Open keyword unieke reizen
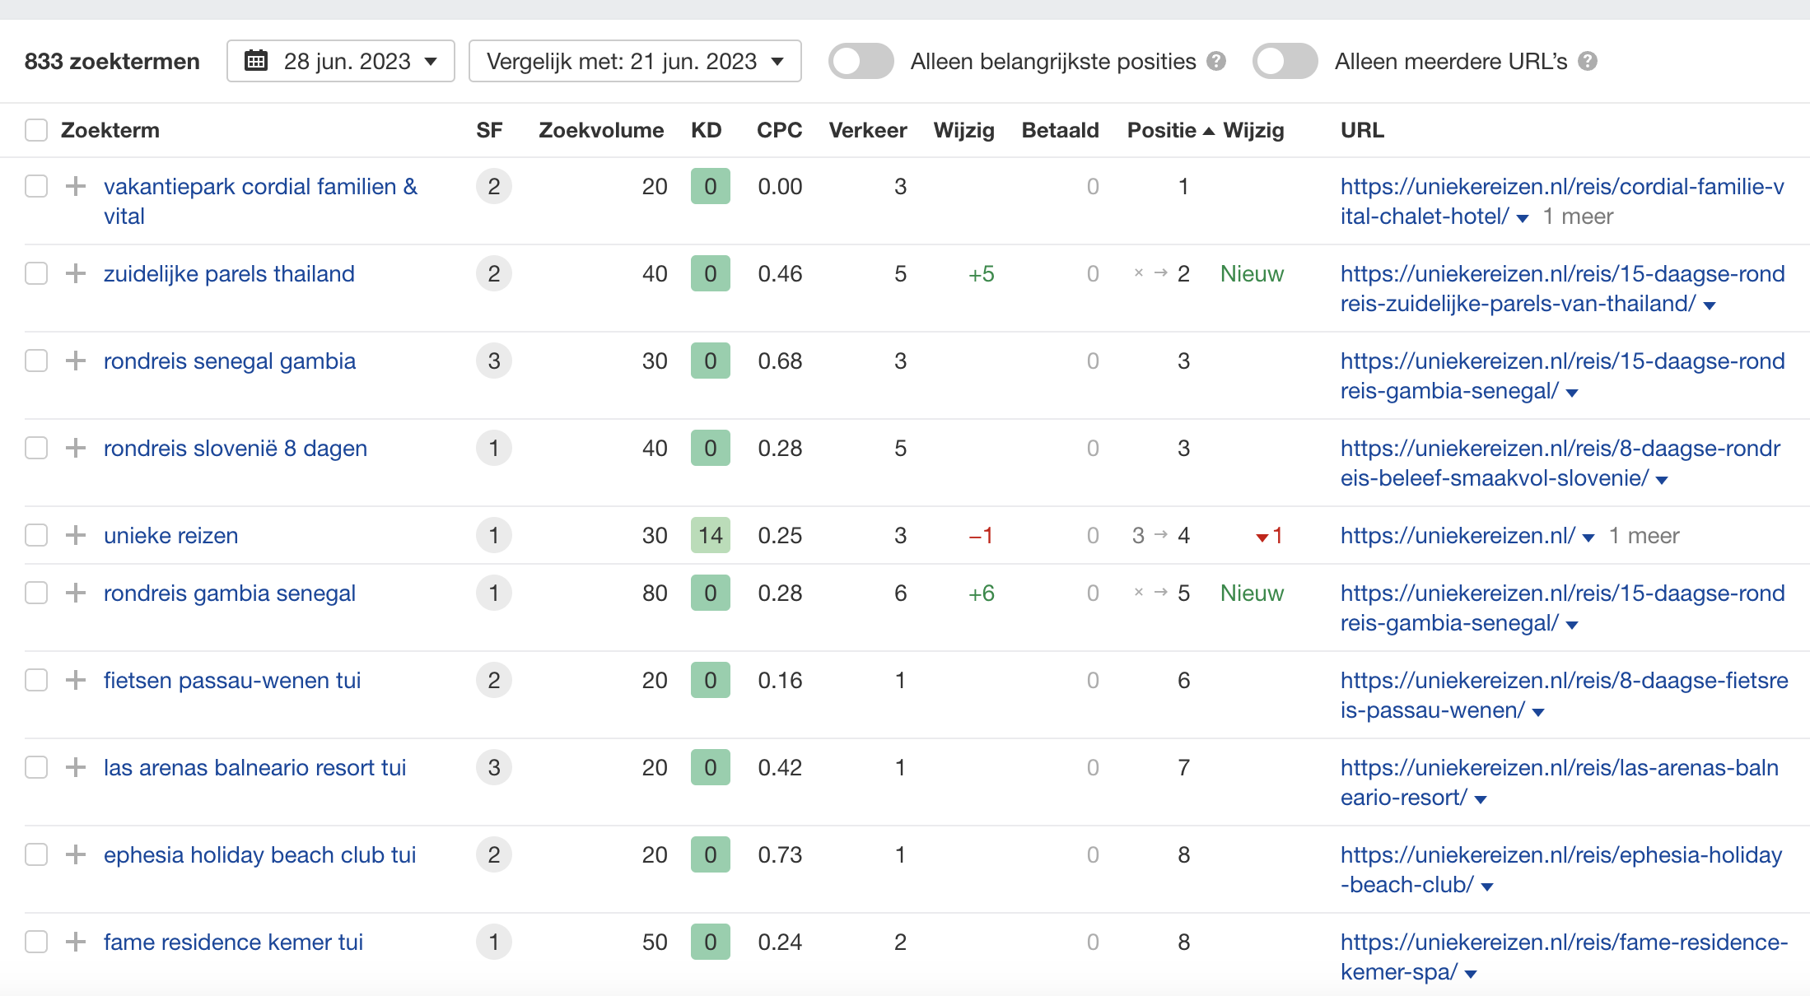This screenshot has width=1810, height=996. 171,535
